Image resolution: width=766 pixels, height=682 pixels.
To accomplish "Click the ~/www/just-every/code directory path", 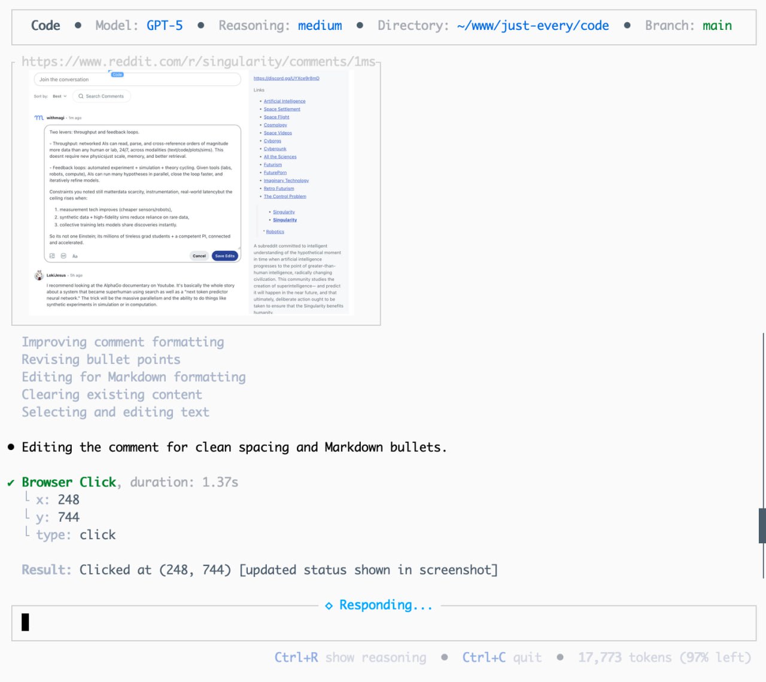I will coord(533,26).
